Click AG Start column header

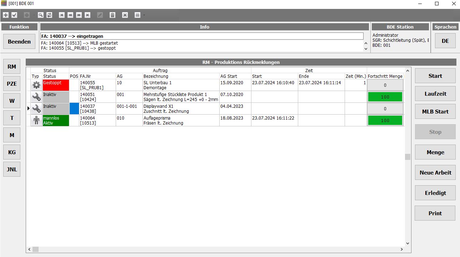click(235, 76)
